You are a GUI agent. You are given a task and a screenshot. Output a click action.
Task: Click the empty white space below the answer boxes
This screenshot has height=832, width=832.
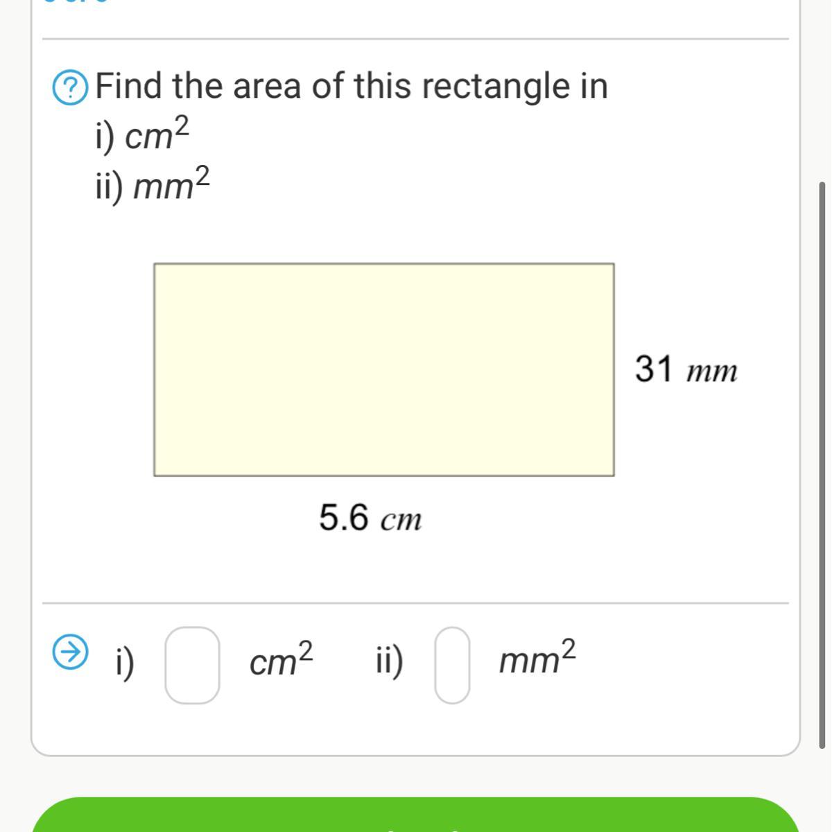416,729
